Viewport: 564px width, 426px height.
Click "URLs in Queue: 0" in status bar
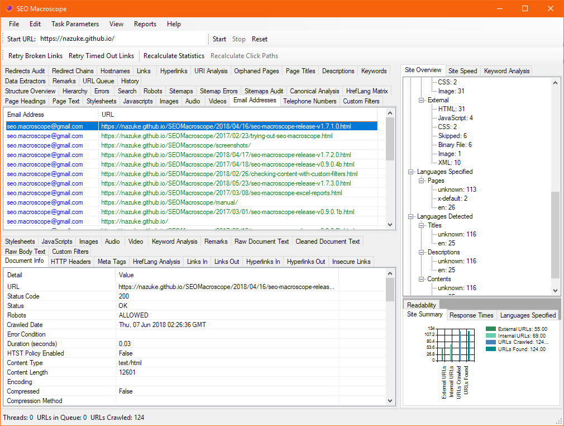[61, 418]
